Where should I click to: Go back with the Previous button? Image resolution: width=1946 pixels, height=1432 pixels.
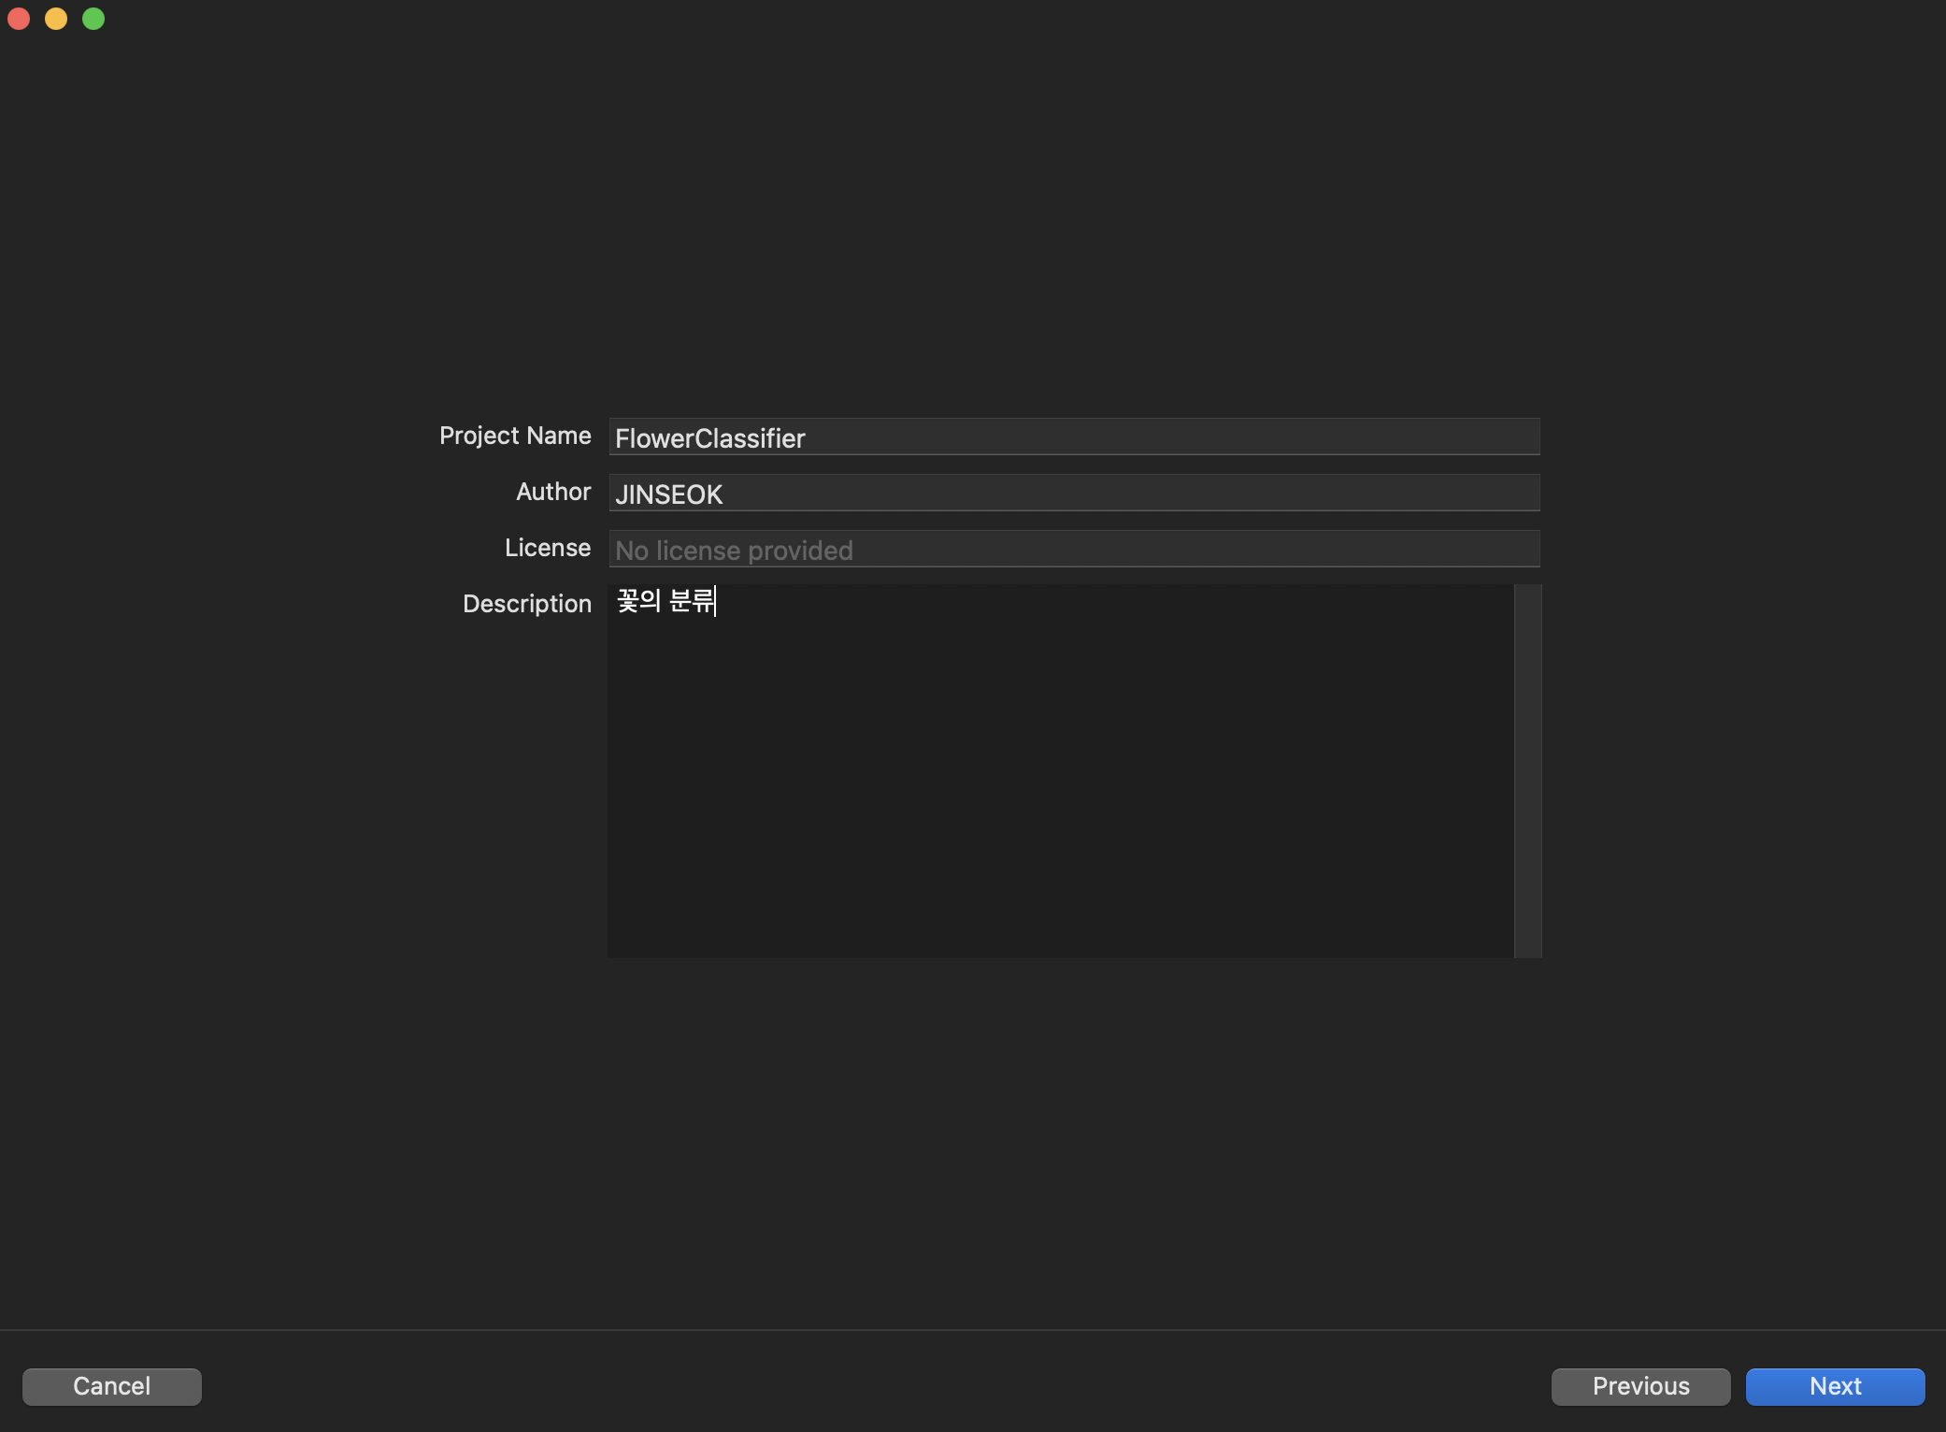coord(1640,1386)
